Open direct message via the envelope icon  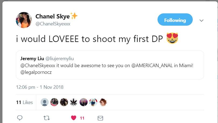coord(100,118)
